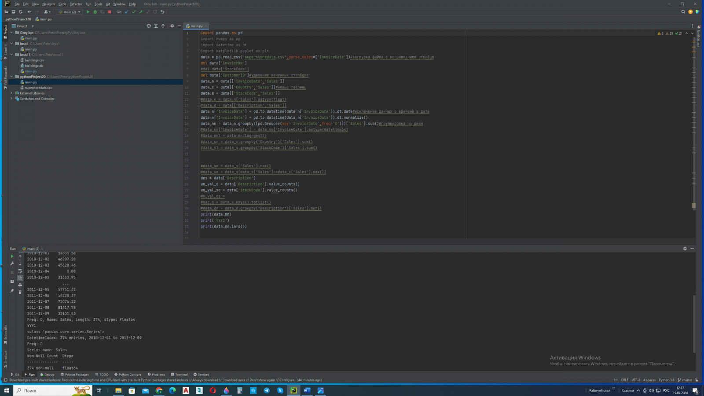Collapse the pythonProject20 tree node

[11, 77]
